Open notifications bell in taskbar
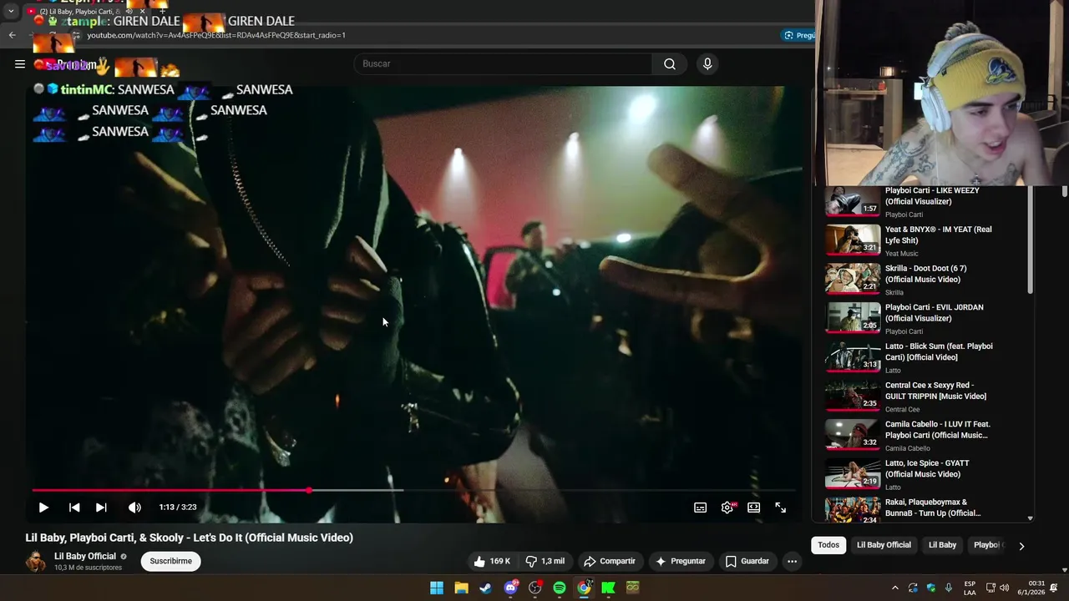Image resolution: width=1069 pixels, height=601 pixels. coord(1055,588)
